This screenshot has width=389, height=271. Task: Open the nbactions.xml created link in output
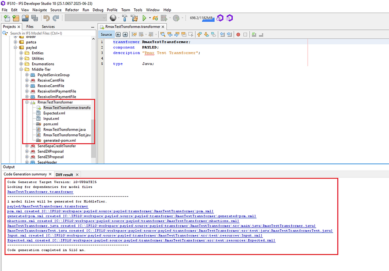point(123,221)
